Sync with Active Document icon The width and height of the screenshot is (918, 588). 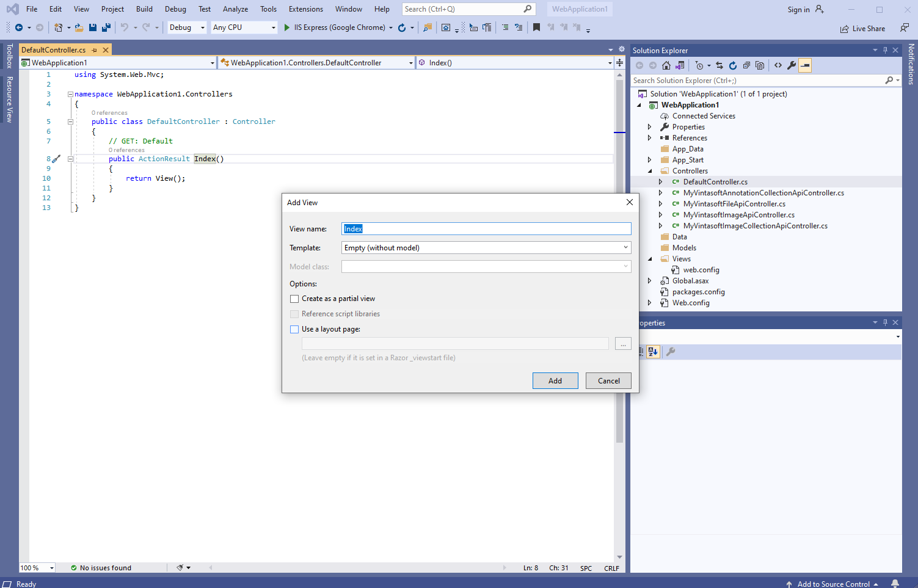pos(719,65)
